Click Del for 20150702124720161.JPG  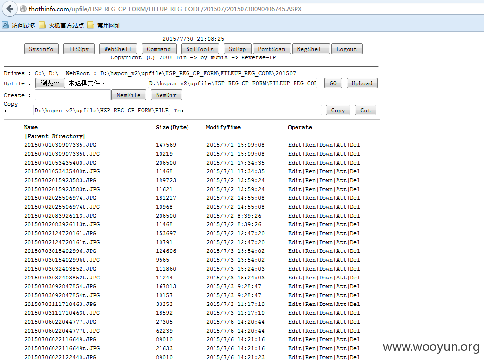tap(355, 233)
